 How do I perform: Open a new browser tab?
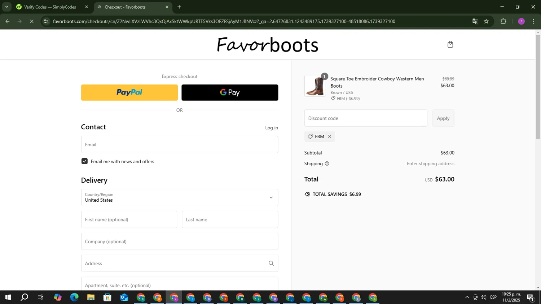[x=179, y=7]
